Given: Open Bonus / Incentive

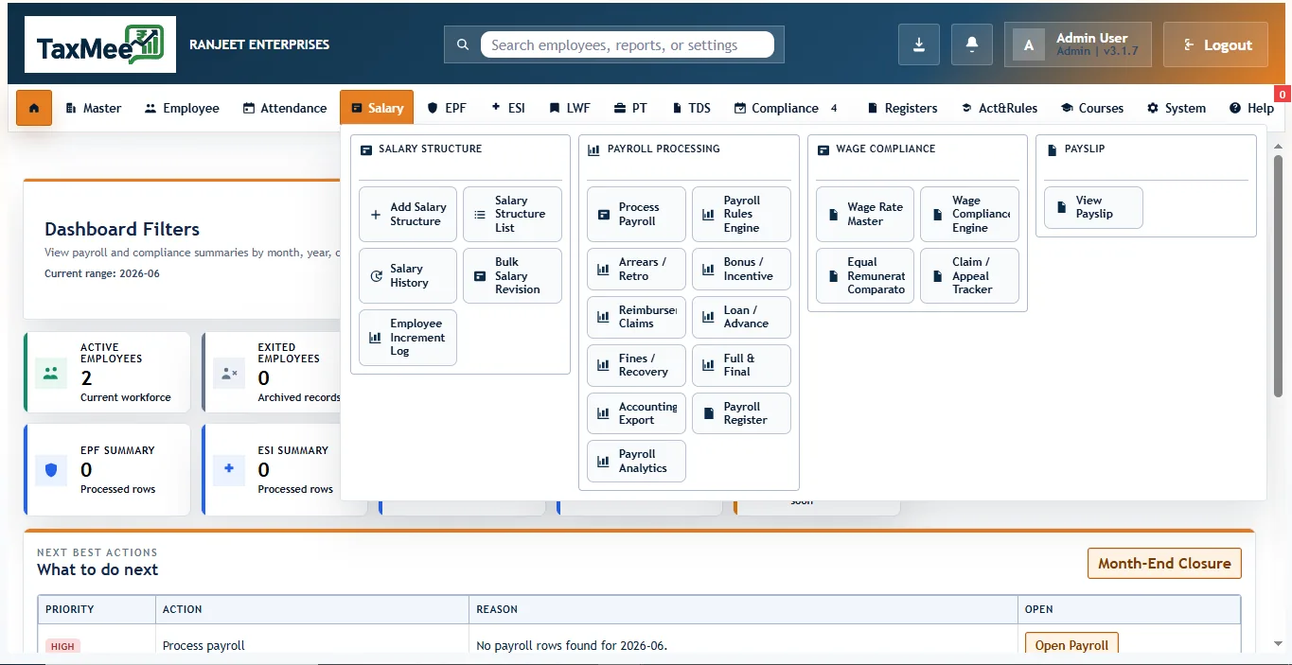Looking at the screenshot, I should coord(741,269).
